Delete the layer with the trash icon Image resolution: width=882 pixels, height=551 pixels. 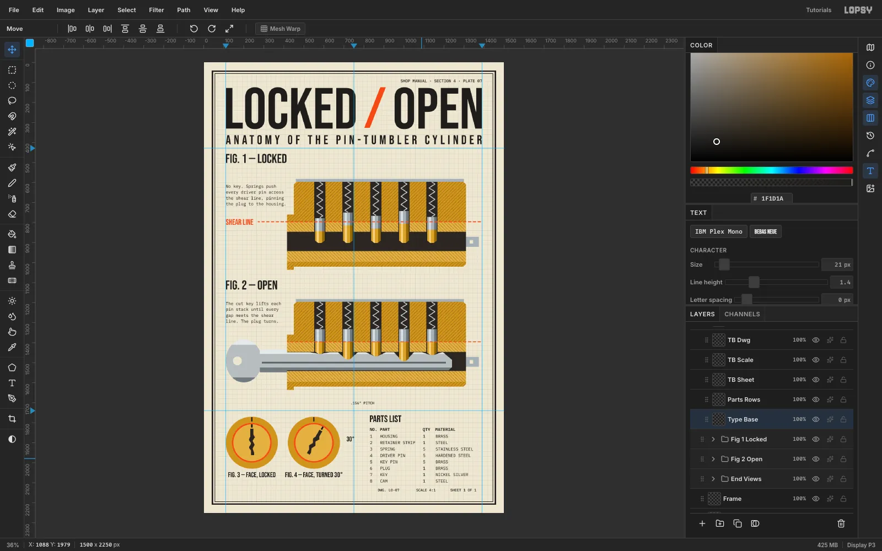coord(841,523)
